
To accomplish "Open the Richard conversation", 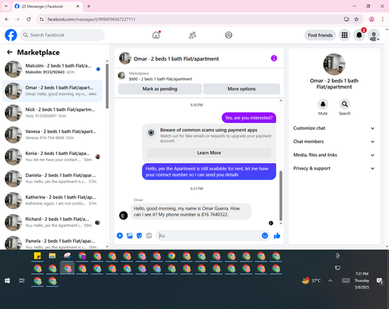I will (x=53, y=223).
